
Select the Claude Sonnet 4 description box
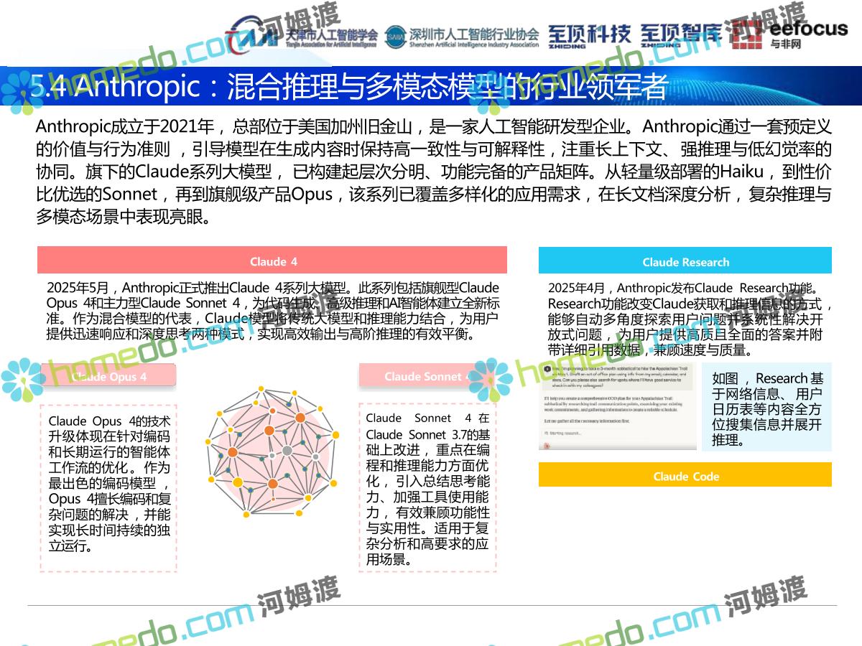(427, 487)
